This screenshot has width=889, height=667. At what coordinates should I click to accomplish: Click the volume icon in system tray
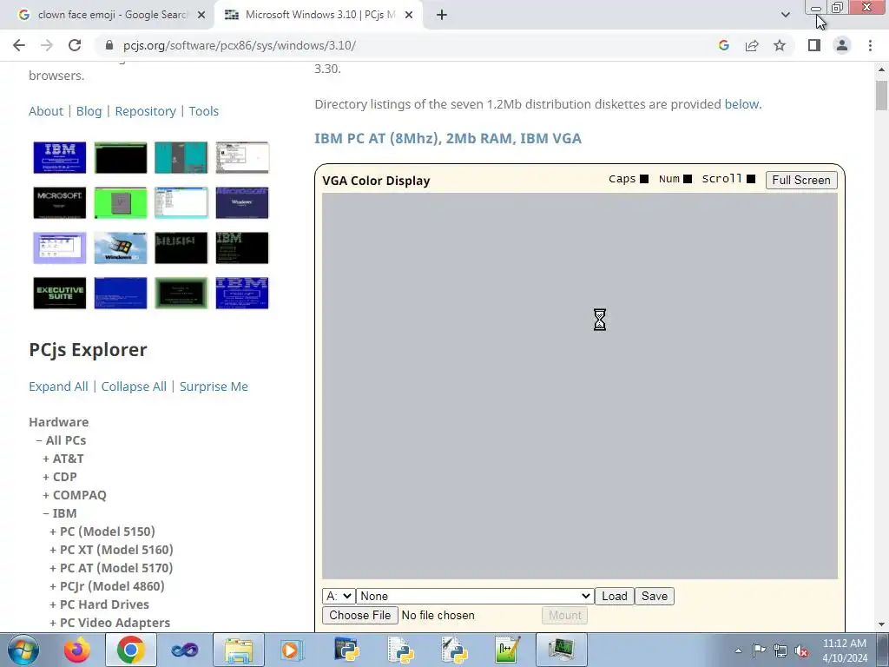(x=801, y=650)
